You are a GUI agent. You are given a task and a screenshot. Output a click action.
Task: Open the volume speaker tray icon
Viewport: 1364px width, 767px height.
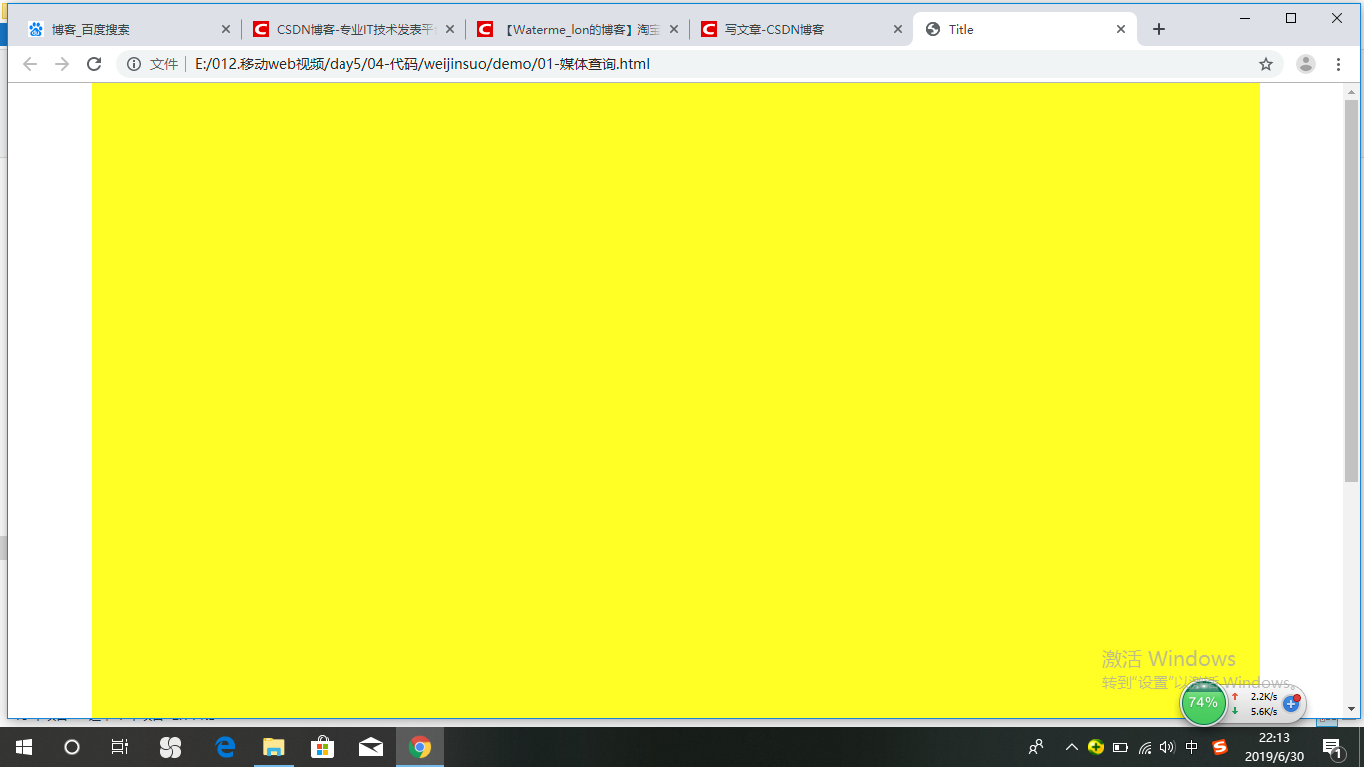[x=1167, y=747]
